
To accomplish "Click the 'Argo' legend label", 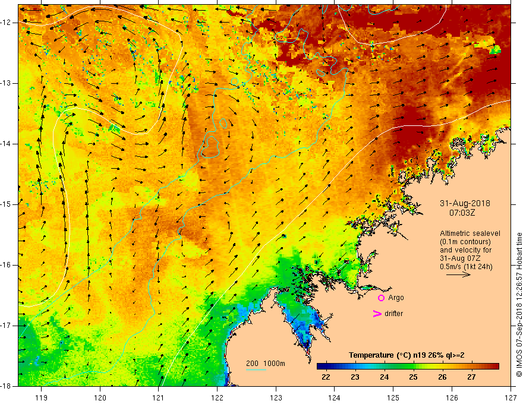I will (396, 298).
